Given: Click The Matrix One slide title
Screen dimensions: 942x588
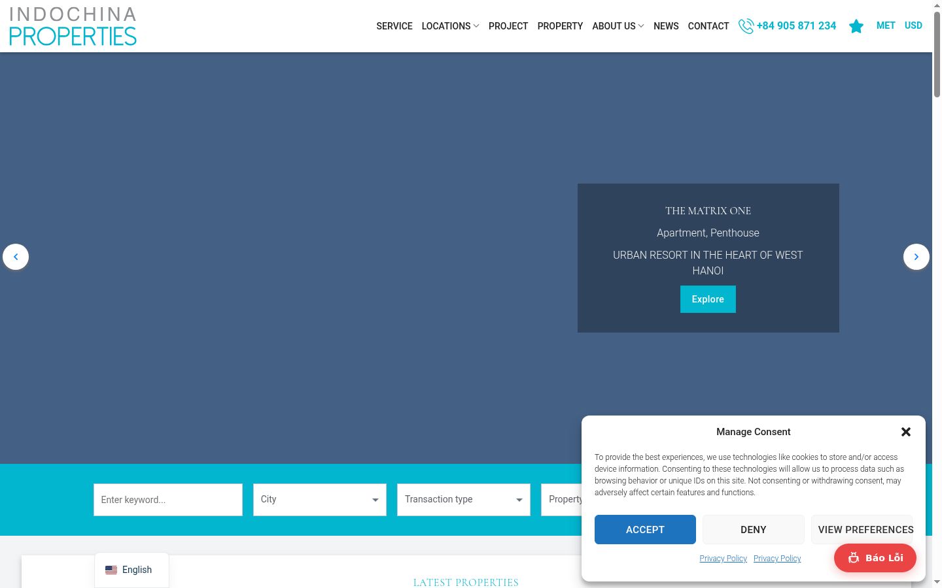Looking at the screenshot, I should pos(708,211).
